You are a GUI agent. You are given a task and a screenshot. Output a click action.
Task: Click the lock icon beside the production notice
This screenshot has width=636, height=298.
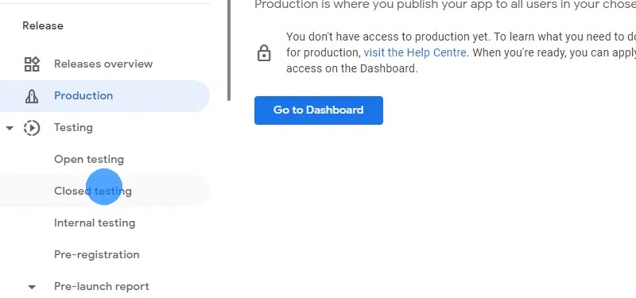click(264, 52)
